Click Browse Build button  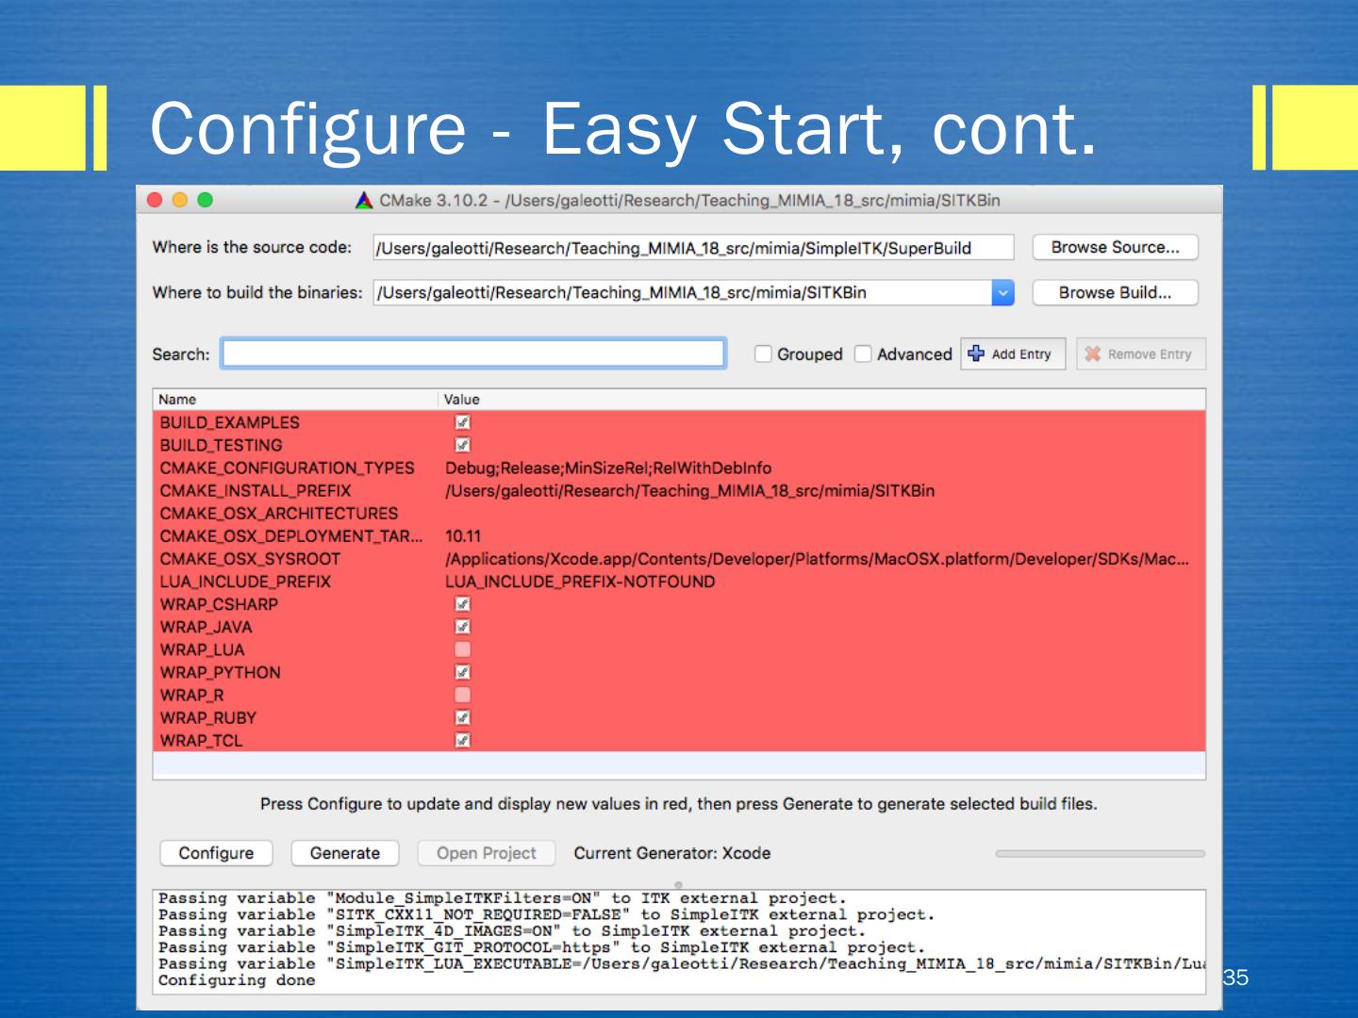[x=1115, y=292]
